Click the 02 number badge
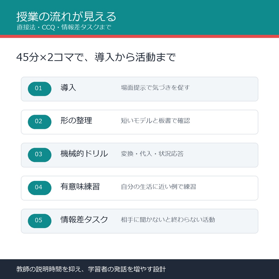The width and height of the screenshot is (279, 279). coord(40,122)
